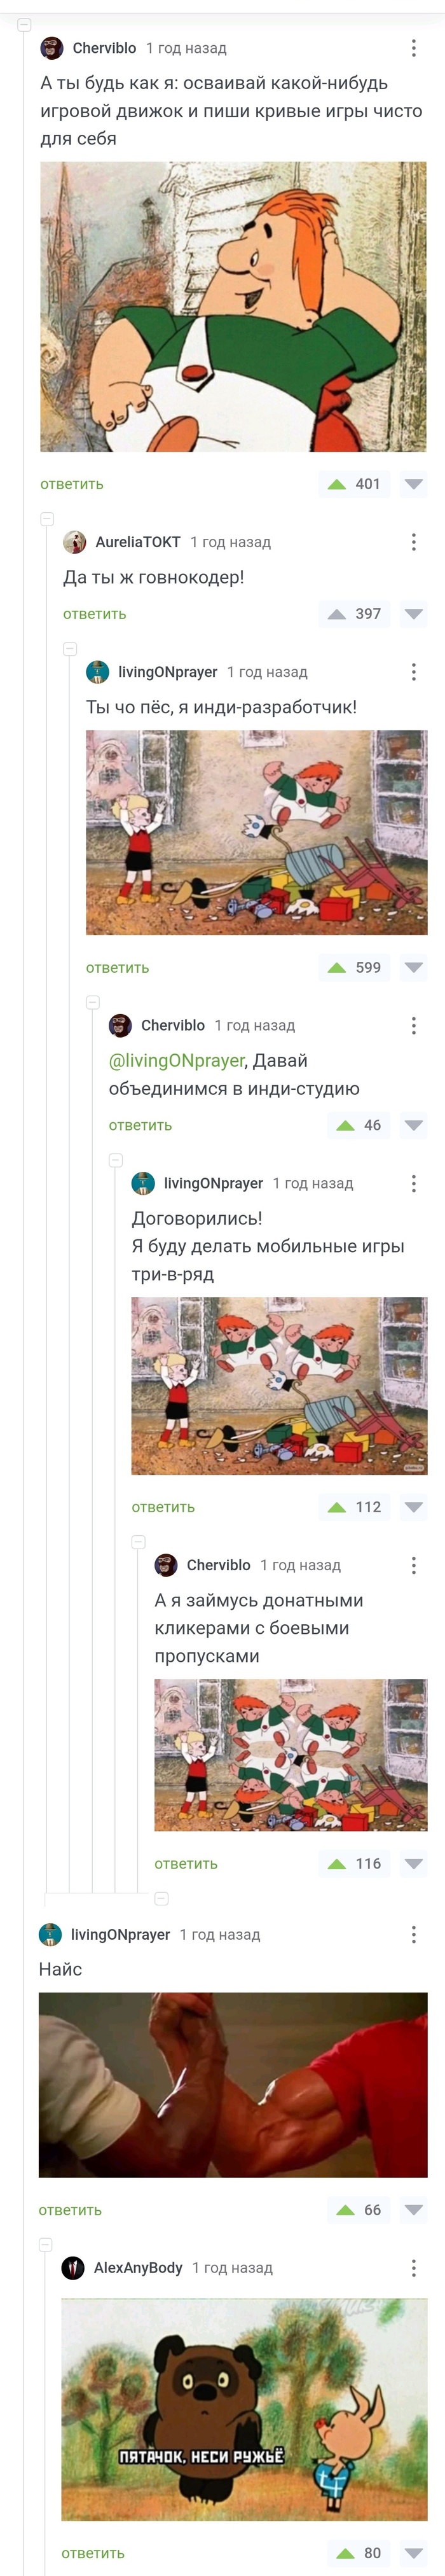Open the @livingONprayer mention link
This screenshot has width=445, height=2576.
(176, 1060)
